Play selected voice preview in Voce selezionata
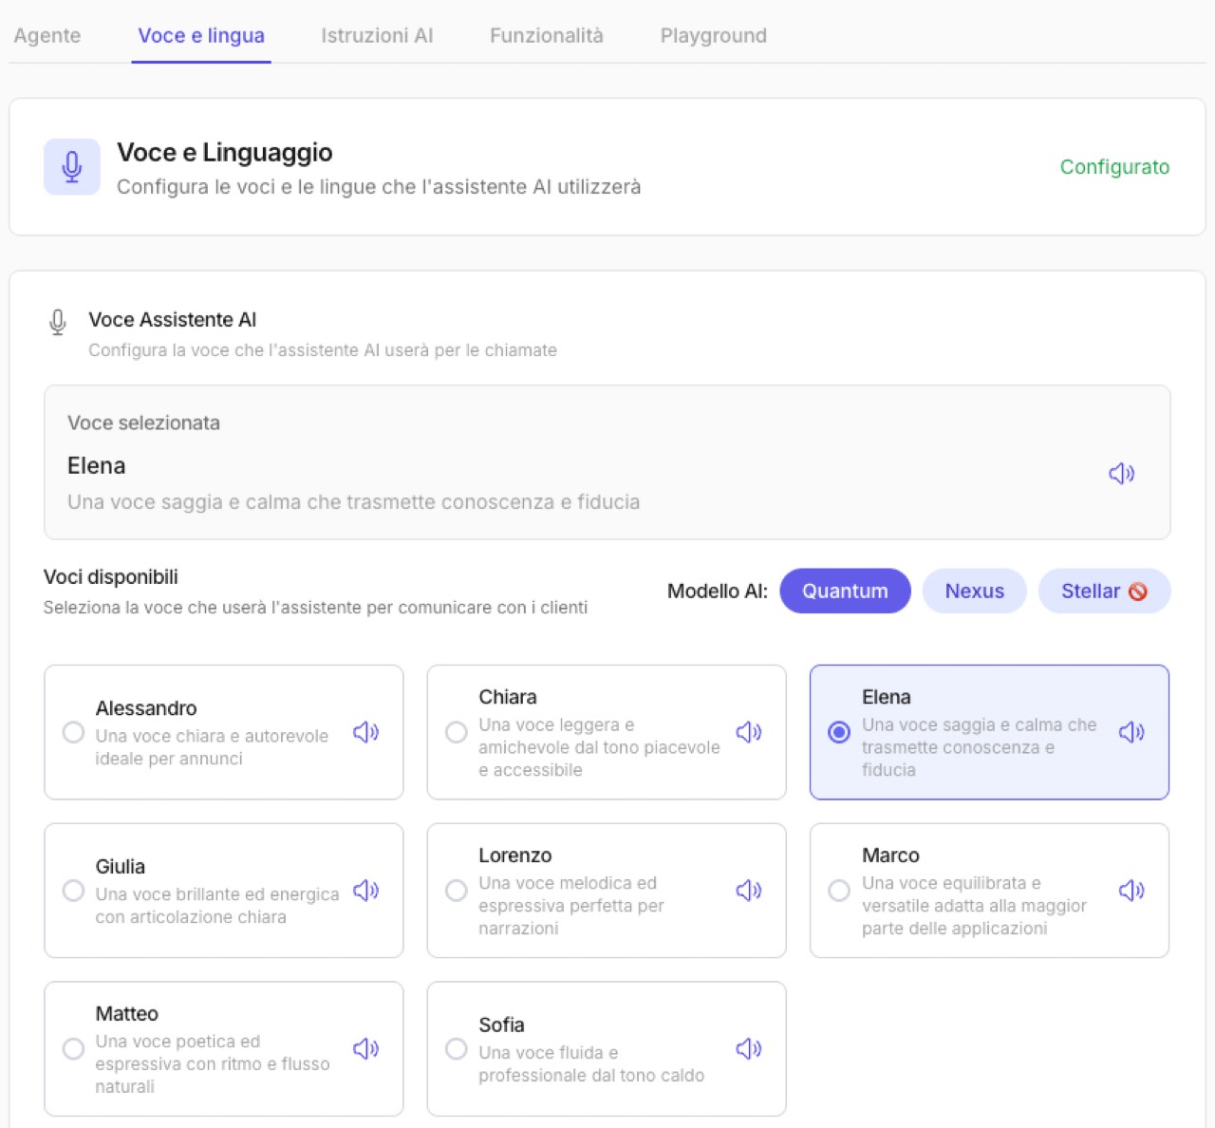 1121,474
